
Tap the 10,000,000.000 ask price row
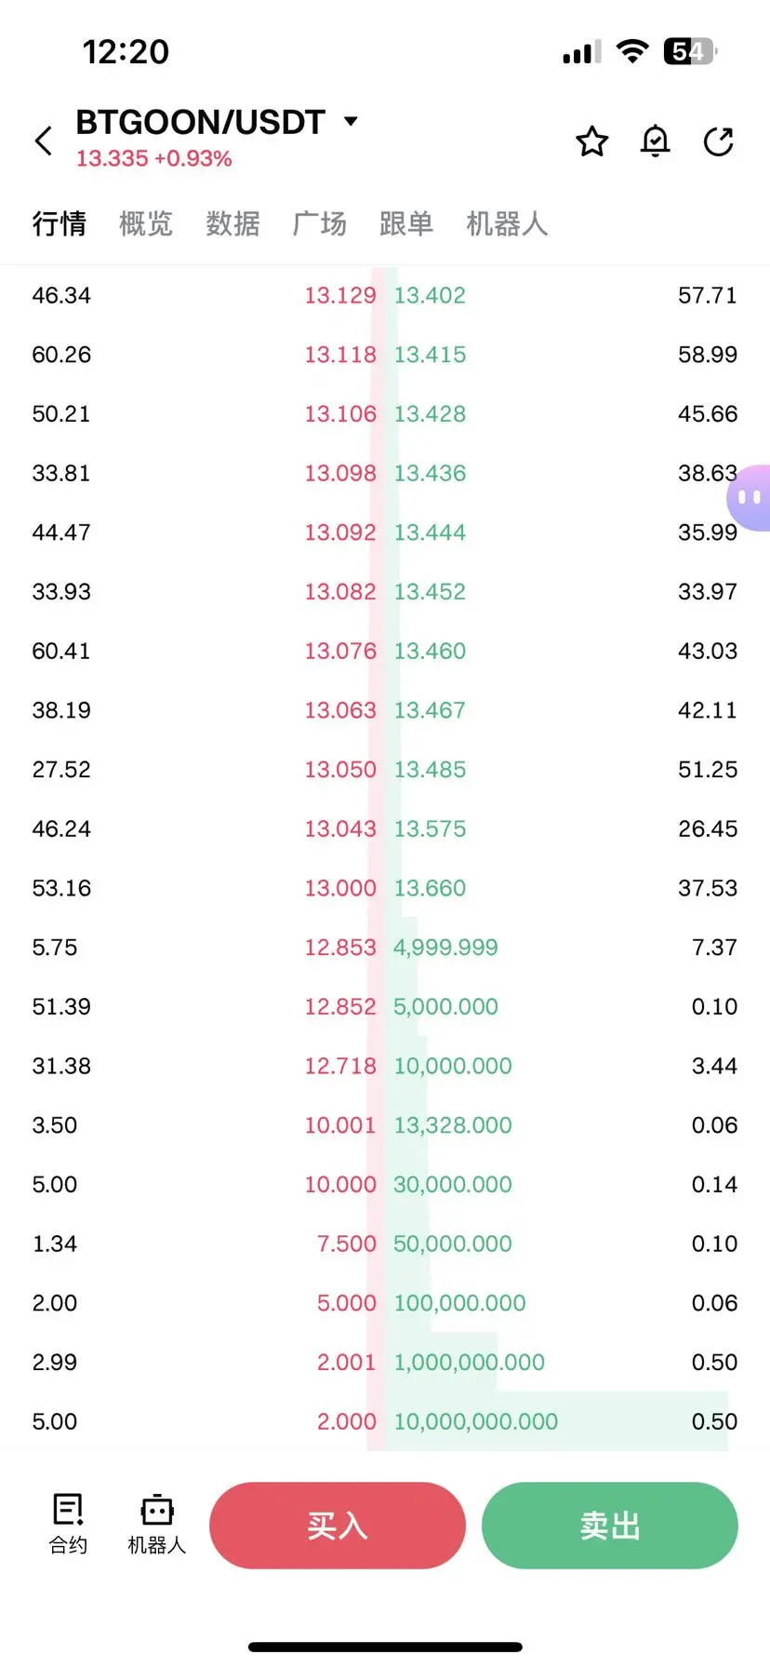[476, 1421]
